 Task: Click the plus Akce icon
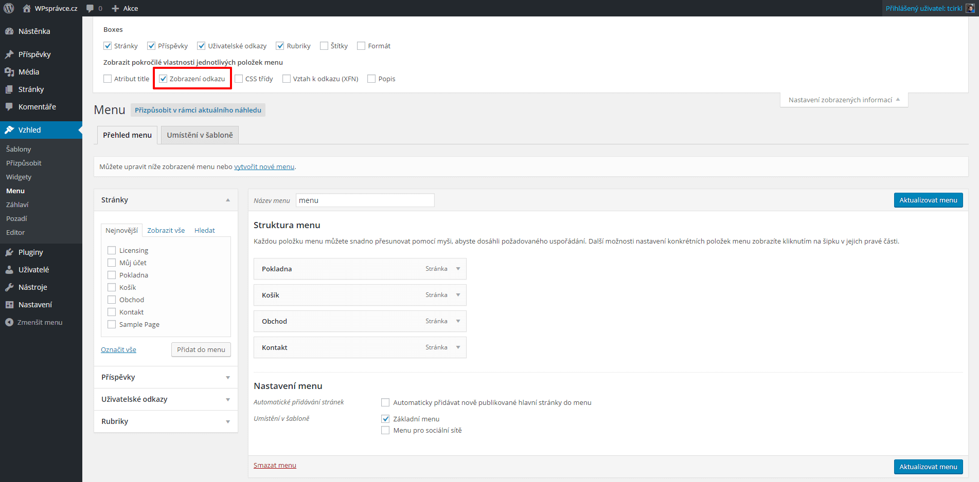(x=115, y=8)
